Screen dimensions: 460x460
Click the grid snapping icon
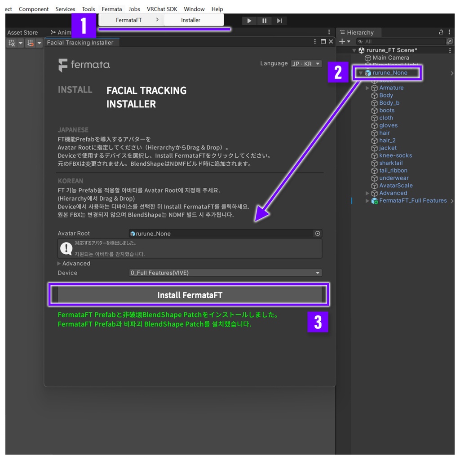(12, 43)
